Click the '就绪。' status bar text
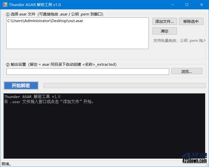Image resolution: width=209 pixels, height=167 pixels. point(6,164)
